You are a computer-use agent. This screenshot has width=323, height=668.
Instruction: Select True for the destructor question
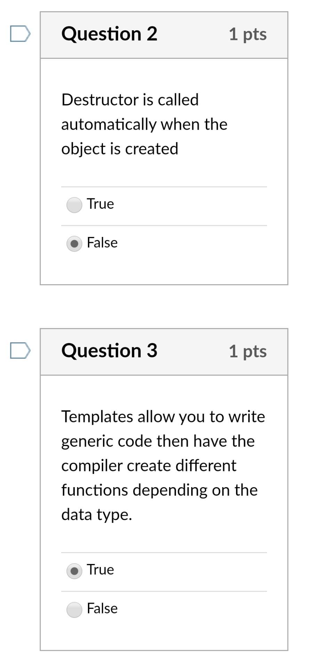(74, 204)
